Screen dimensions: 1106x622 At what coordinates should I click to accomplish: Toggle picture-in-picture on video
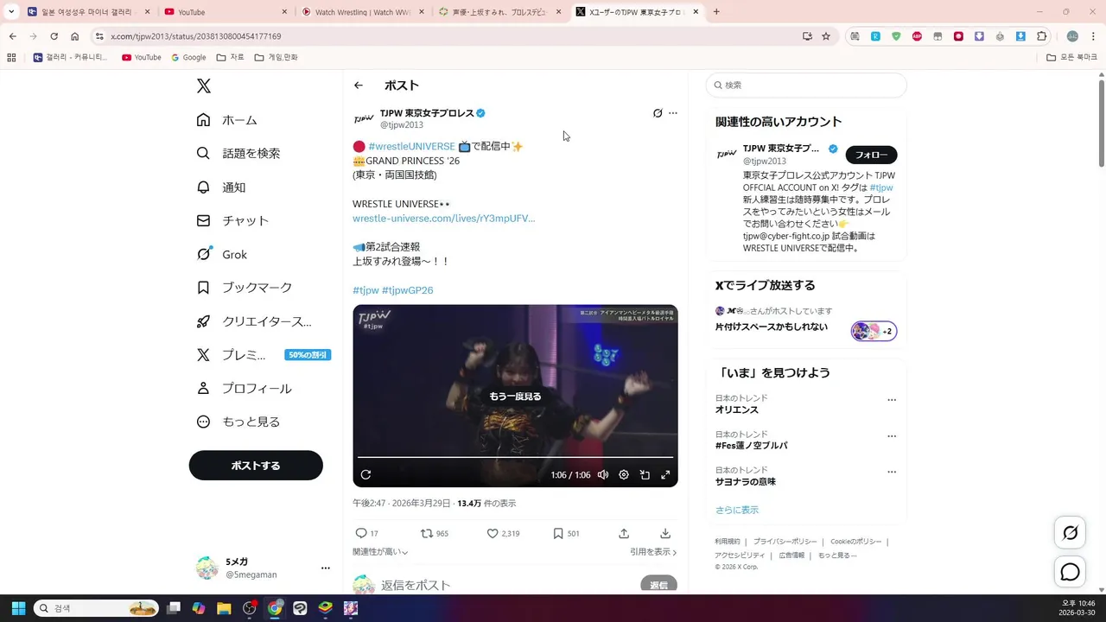(645, 475)
